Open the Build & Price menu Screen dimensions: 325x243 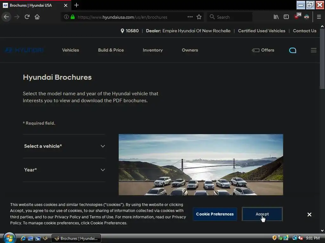pos(111,50)
